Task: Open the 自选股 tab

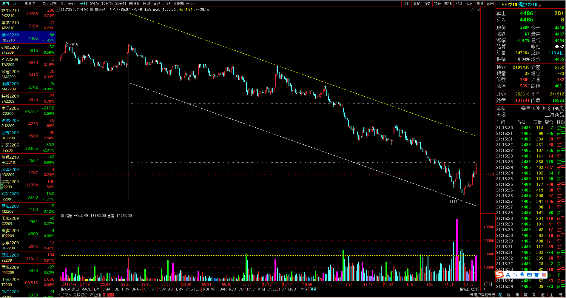Action: 30,4
